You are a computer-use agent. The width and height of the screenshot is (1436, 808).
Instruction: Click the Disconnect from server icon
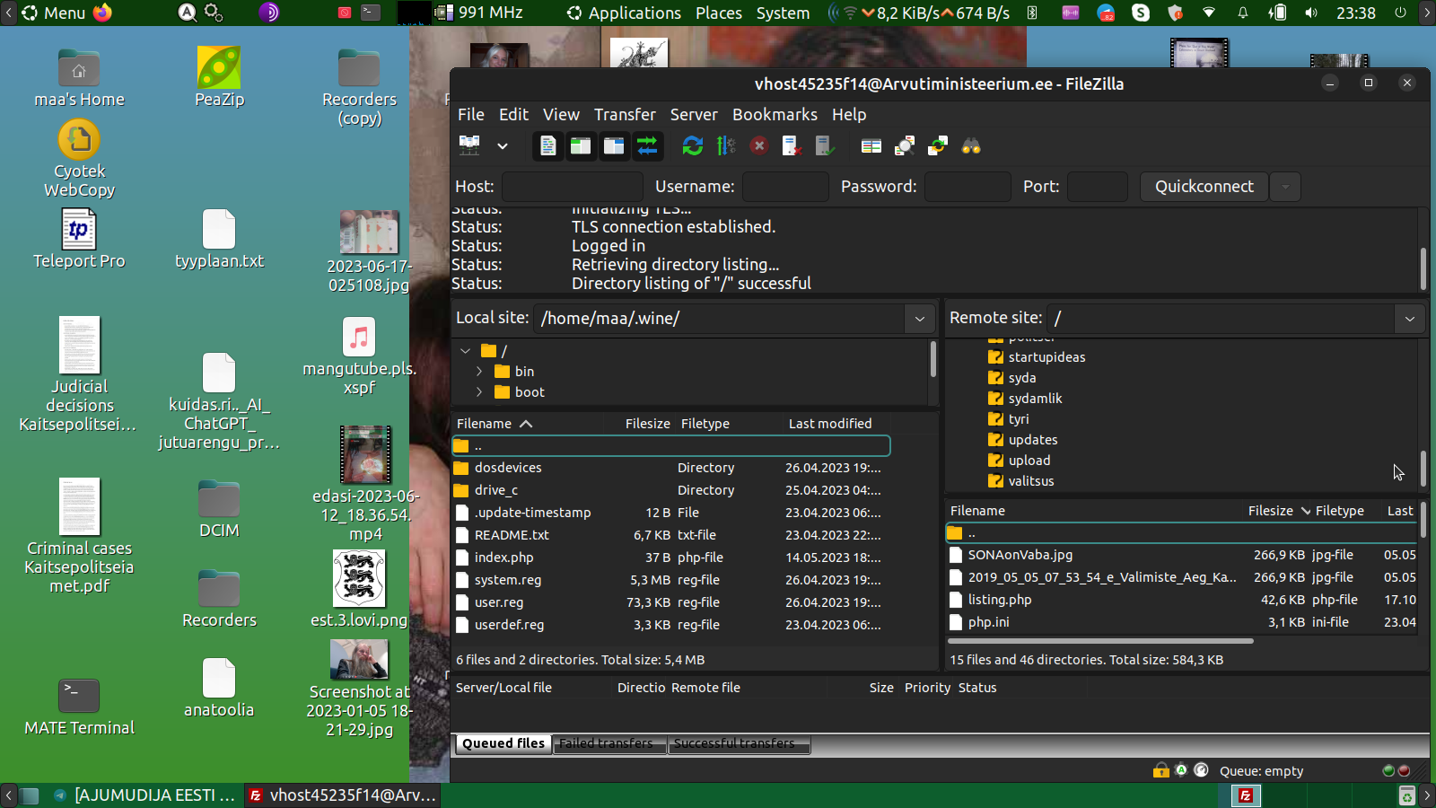click(x=792, y=145)
